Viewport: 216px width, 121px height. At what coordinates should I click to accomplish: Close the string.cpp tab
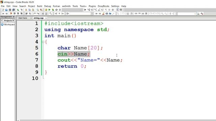point(46,18)
